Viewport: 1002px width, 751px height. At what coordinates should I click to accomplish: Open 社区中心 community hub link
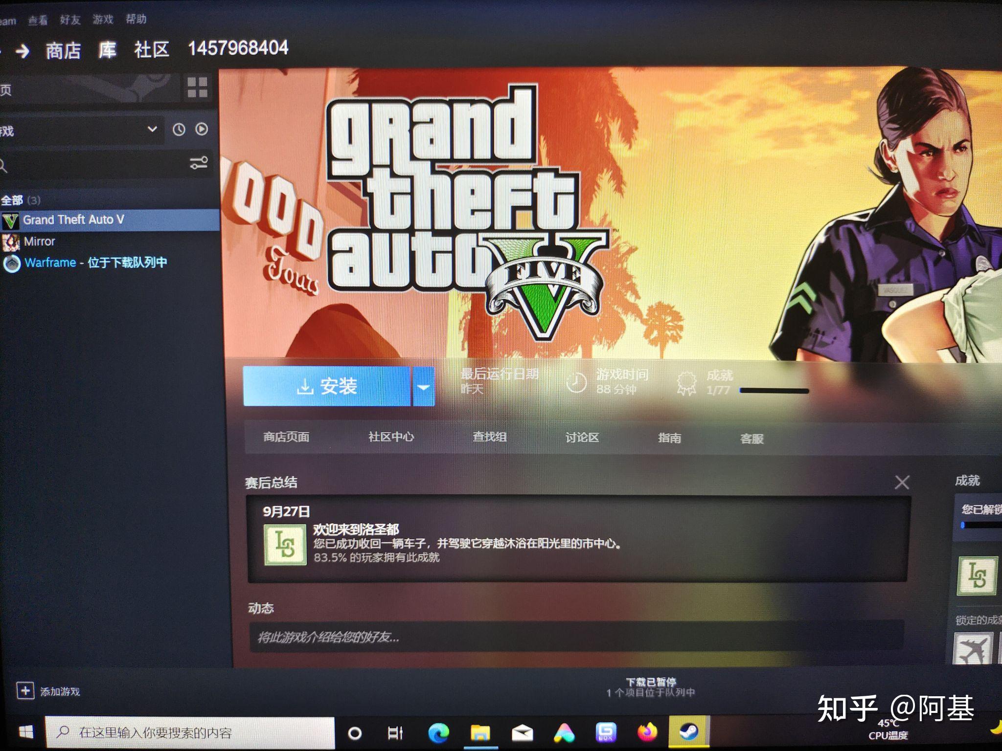coord(391,437)
